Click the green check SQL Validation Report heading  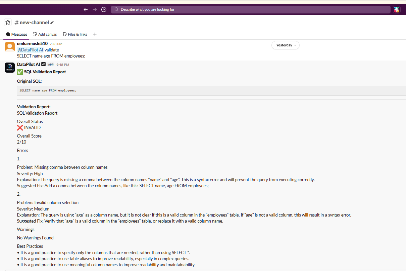(x=42, y=72)
